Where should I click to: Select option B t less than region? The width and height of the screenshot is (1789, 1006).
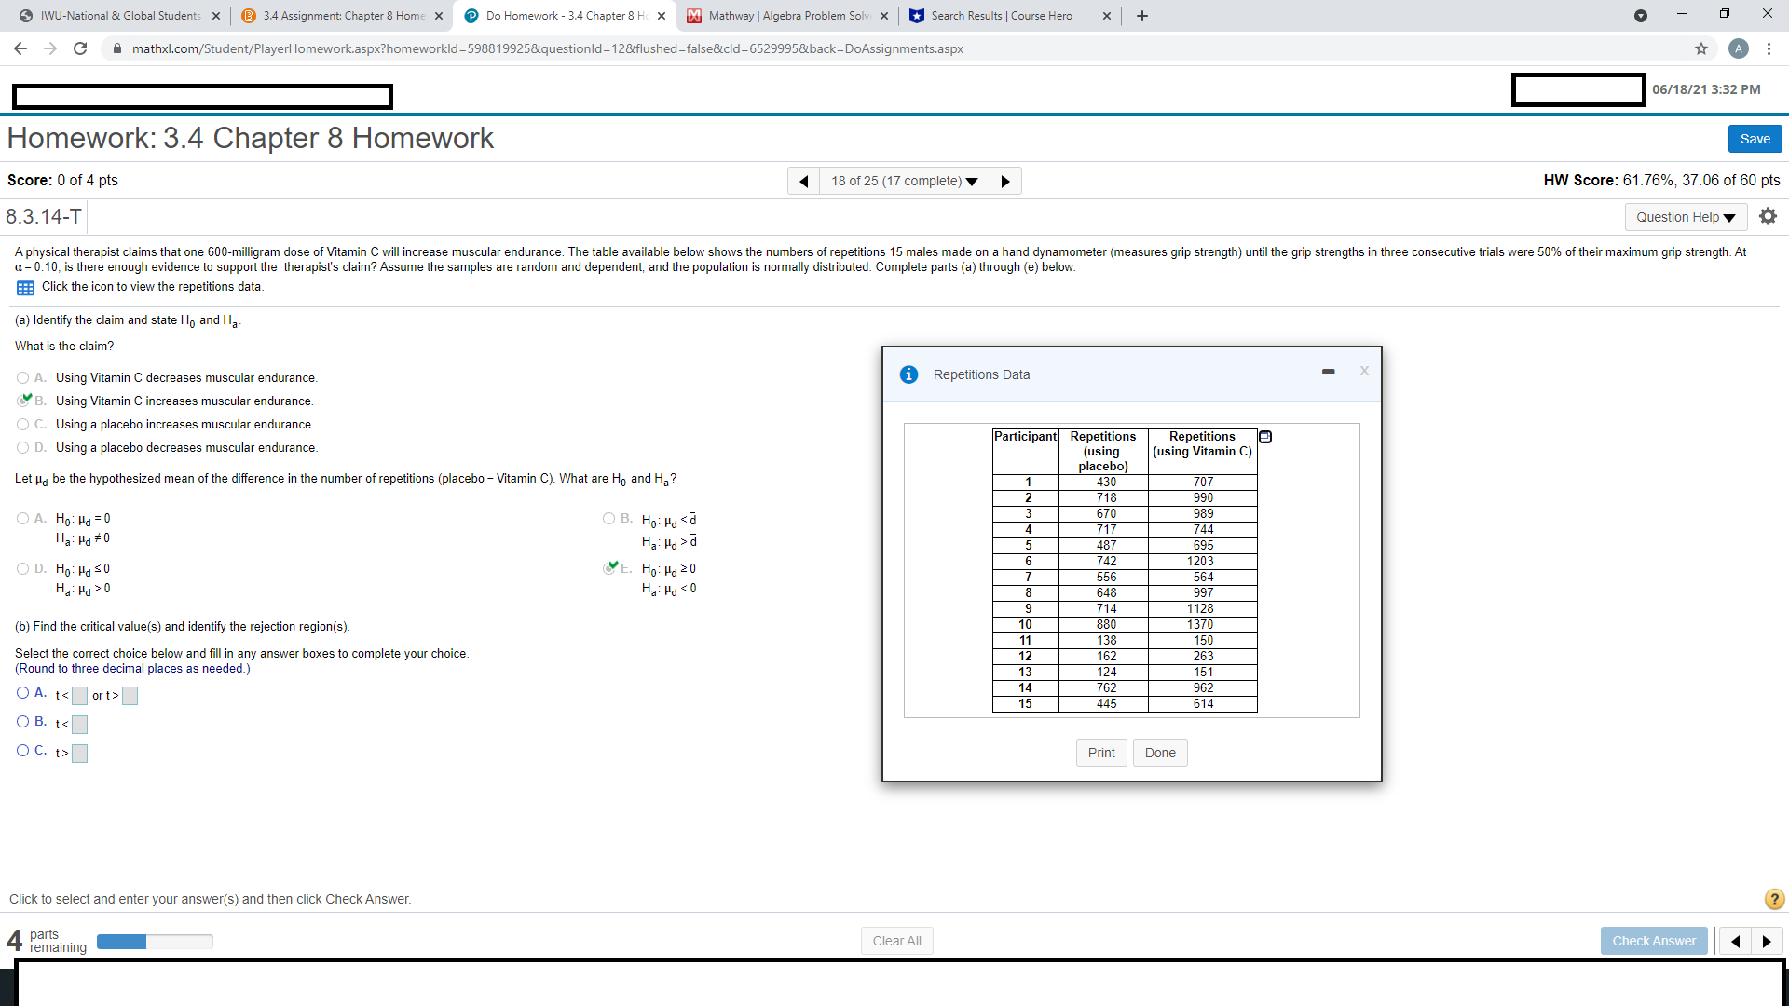pyautogui.click(x=23, y=722)
